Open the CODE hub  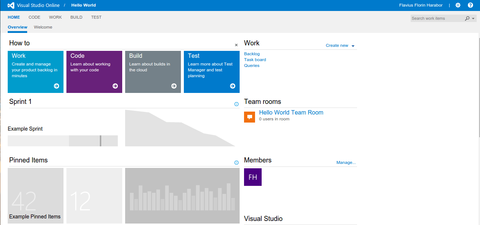click(x=34, y=17)
